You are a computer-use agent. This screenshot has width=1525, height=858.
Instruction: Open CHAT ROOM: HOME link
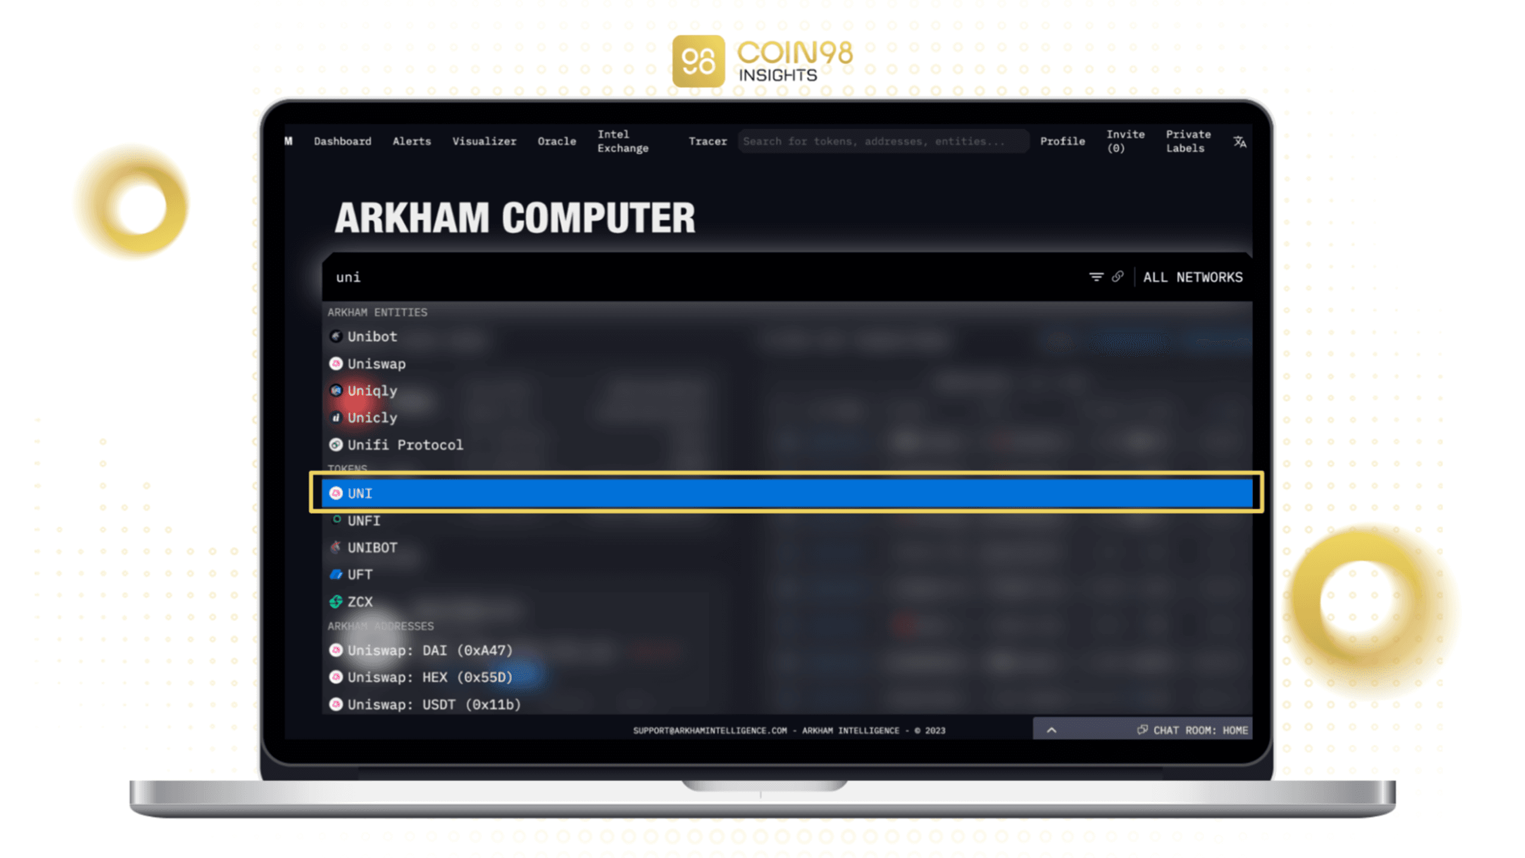[x=1192, y=729]
